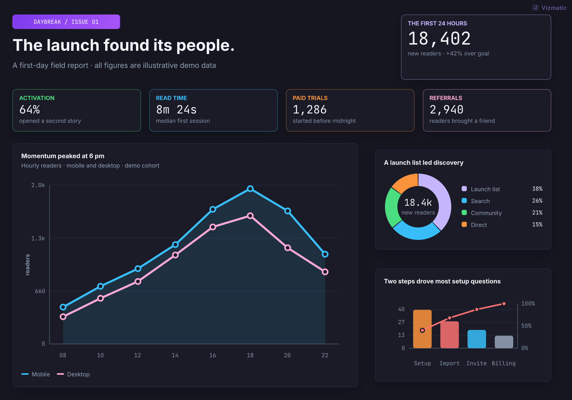The image size is (572, 400).
Task: Click 'The launch found its people.' headline
Action: click(x=124, y=45)
